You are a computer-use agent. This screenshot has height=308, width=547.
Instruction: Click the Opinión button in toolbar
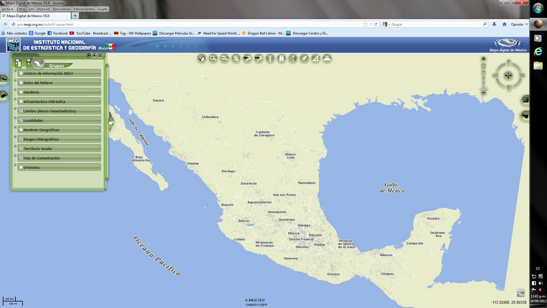pos(519,24)
